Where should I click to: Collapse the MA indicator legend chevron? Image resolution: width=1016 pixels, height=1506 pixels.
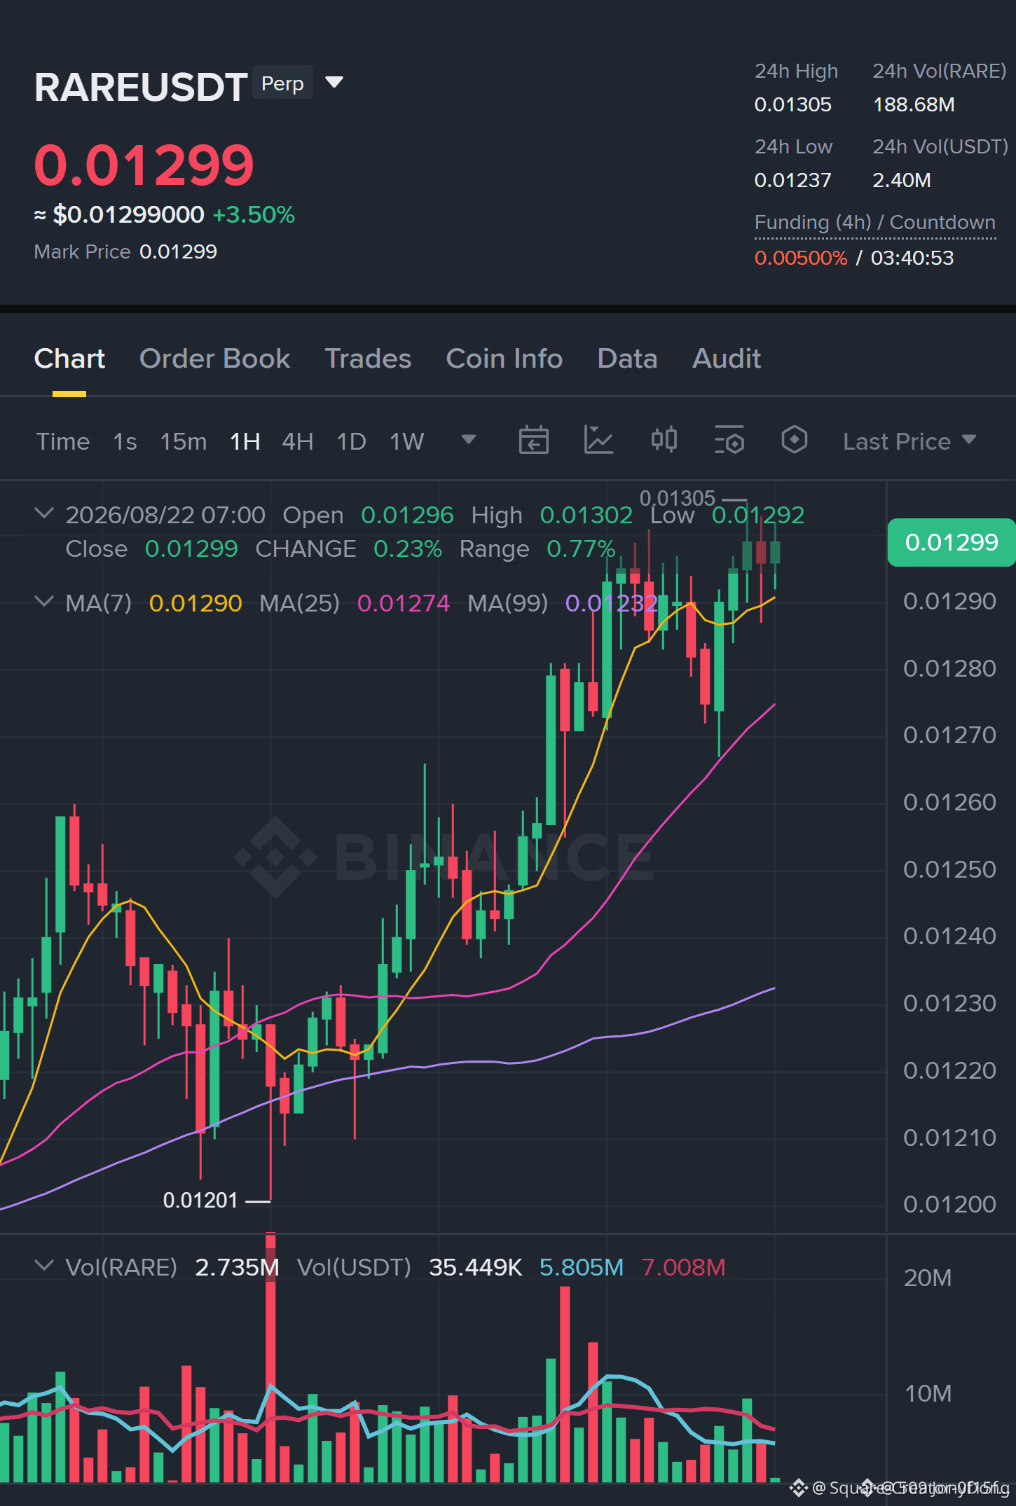(44, 602)
